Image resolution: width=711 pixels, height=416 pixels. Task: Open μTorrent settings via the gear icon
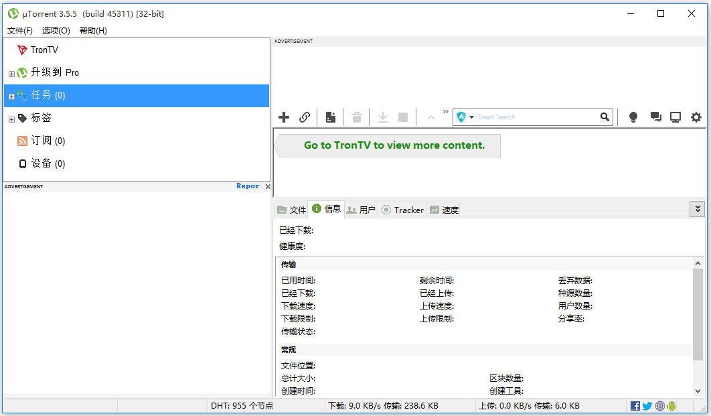click(696, 117)
